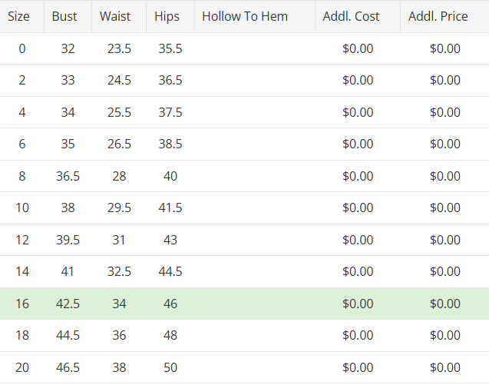Click the empty Hollow To Hem cell for size 6

coord(254,144)
